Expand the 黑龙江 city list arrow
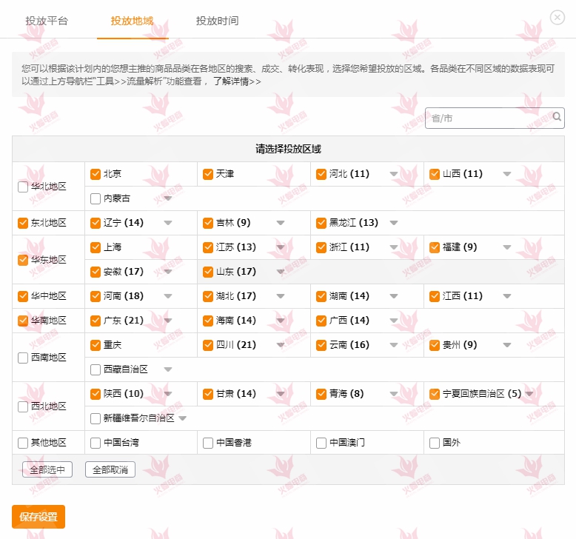This screenshot has height=539, width=576. pyautogui.click(x=394, y=223)
